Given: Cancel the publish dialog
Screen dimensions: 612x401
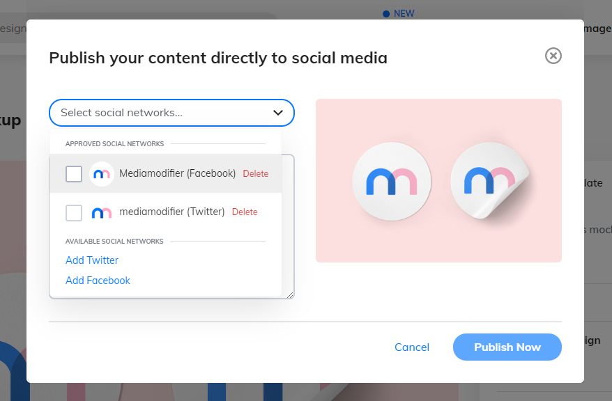Looking at the screenshot, I should [x=412, y=347].
